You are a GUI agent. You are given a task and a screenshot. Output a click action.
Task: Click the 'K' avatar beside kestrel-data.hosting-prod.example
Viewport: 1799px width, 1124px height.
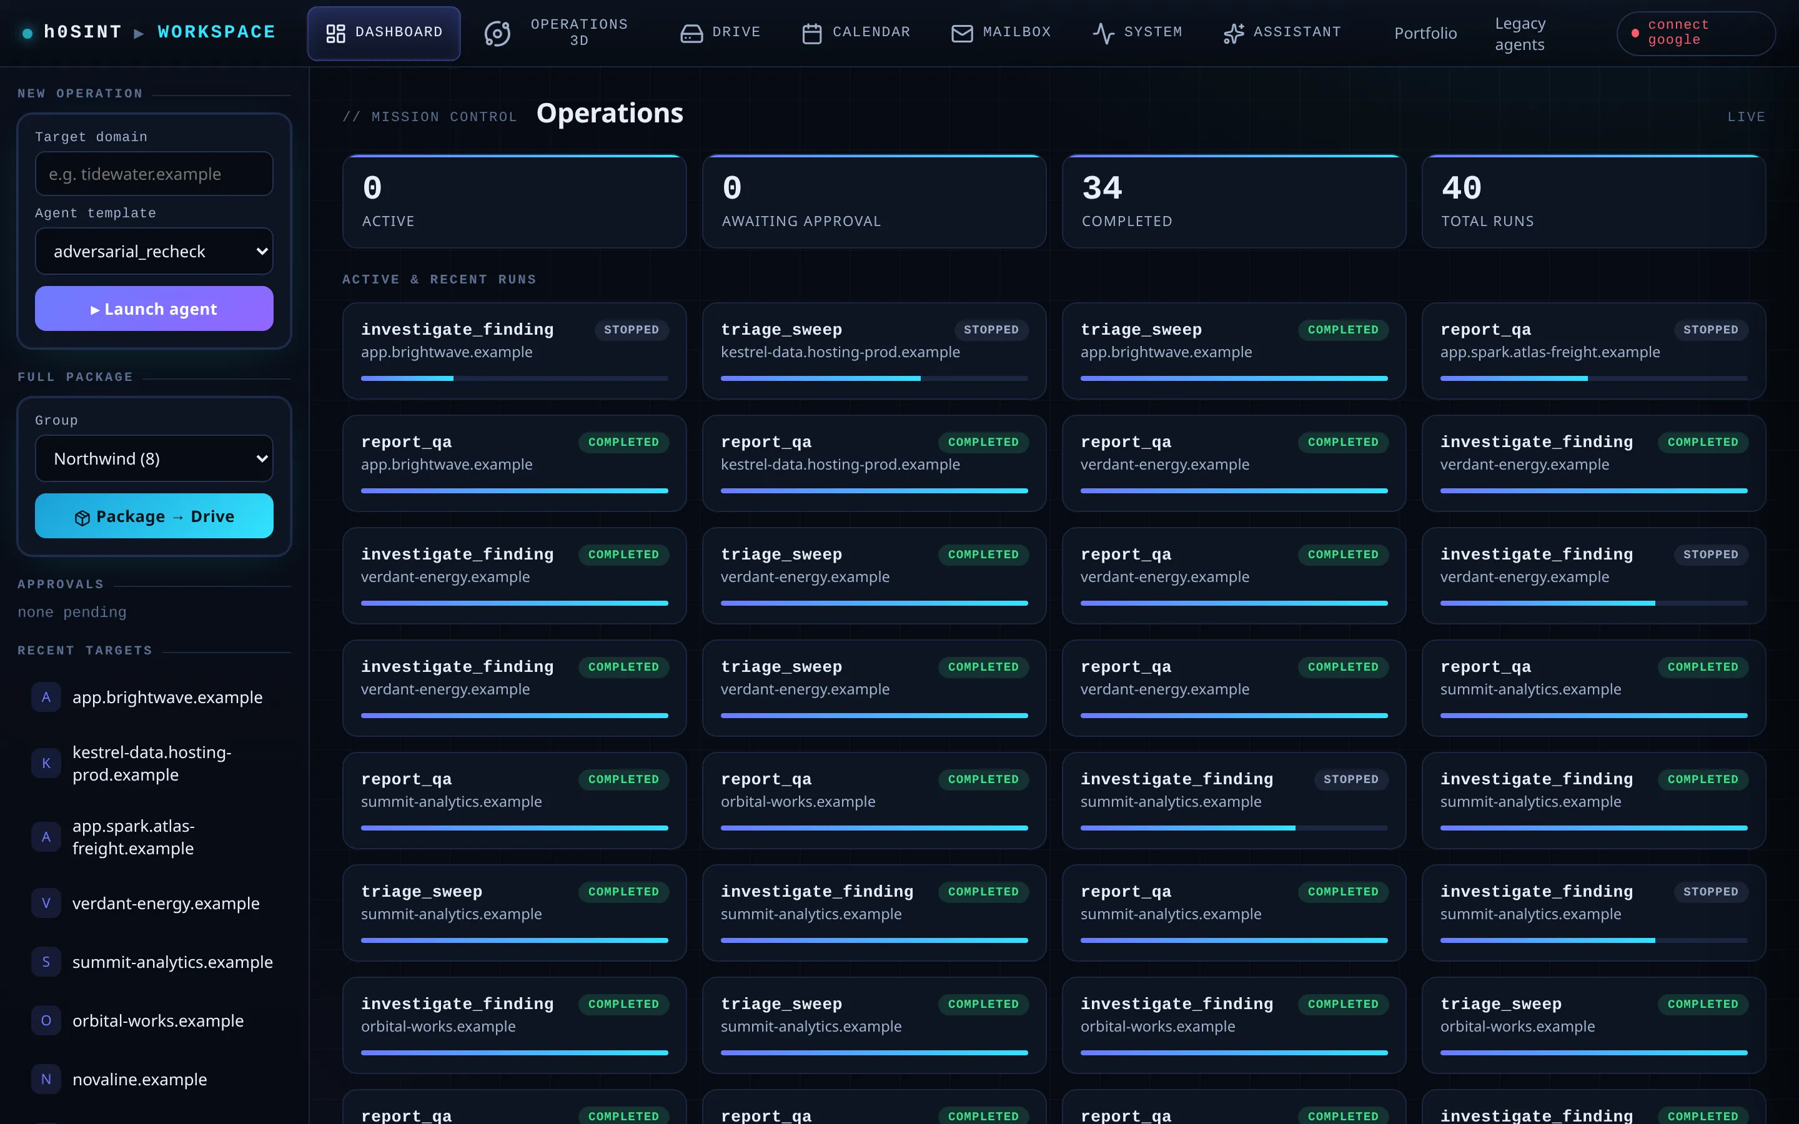click(x=46, y=764)
